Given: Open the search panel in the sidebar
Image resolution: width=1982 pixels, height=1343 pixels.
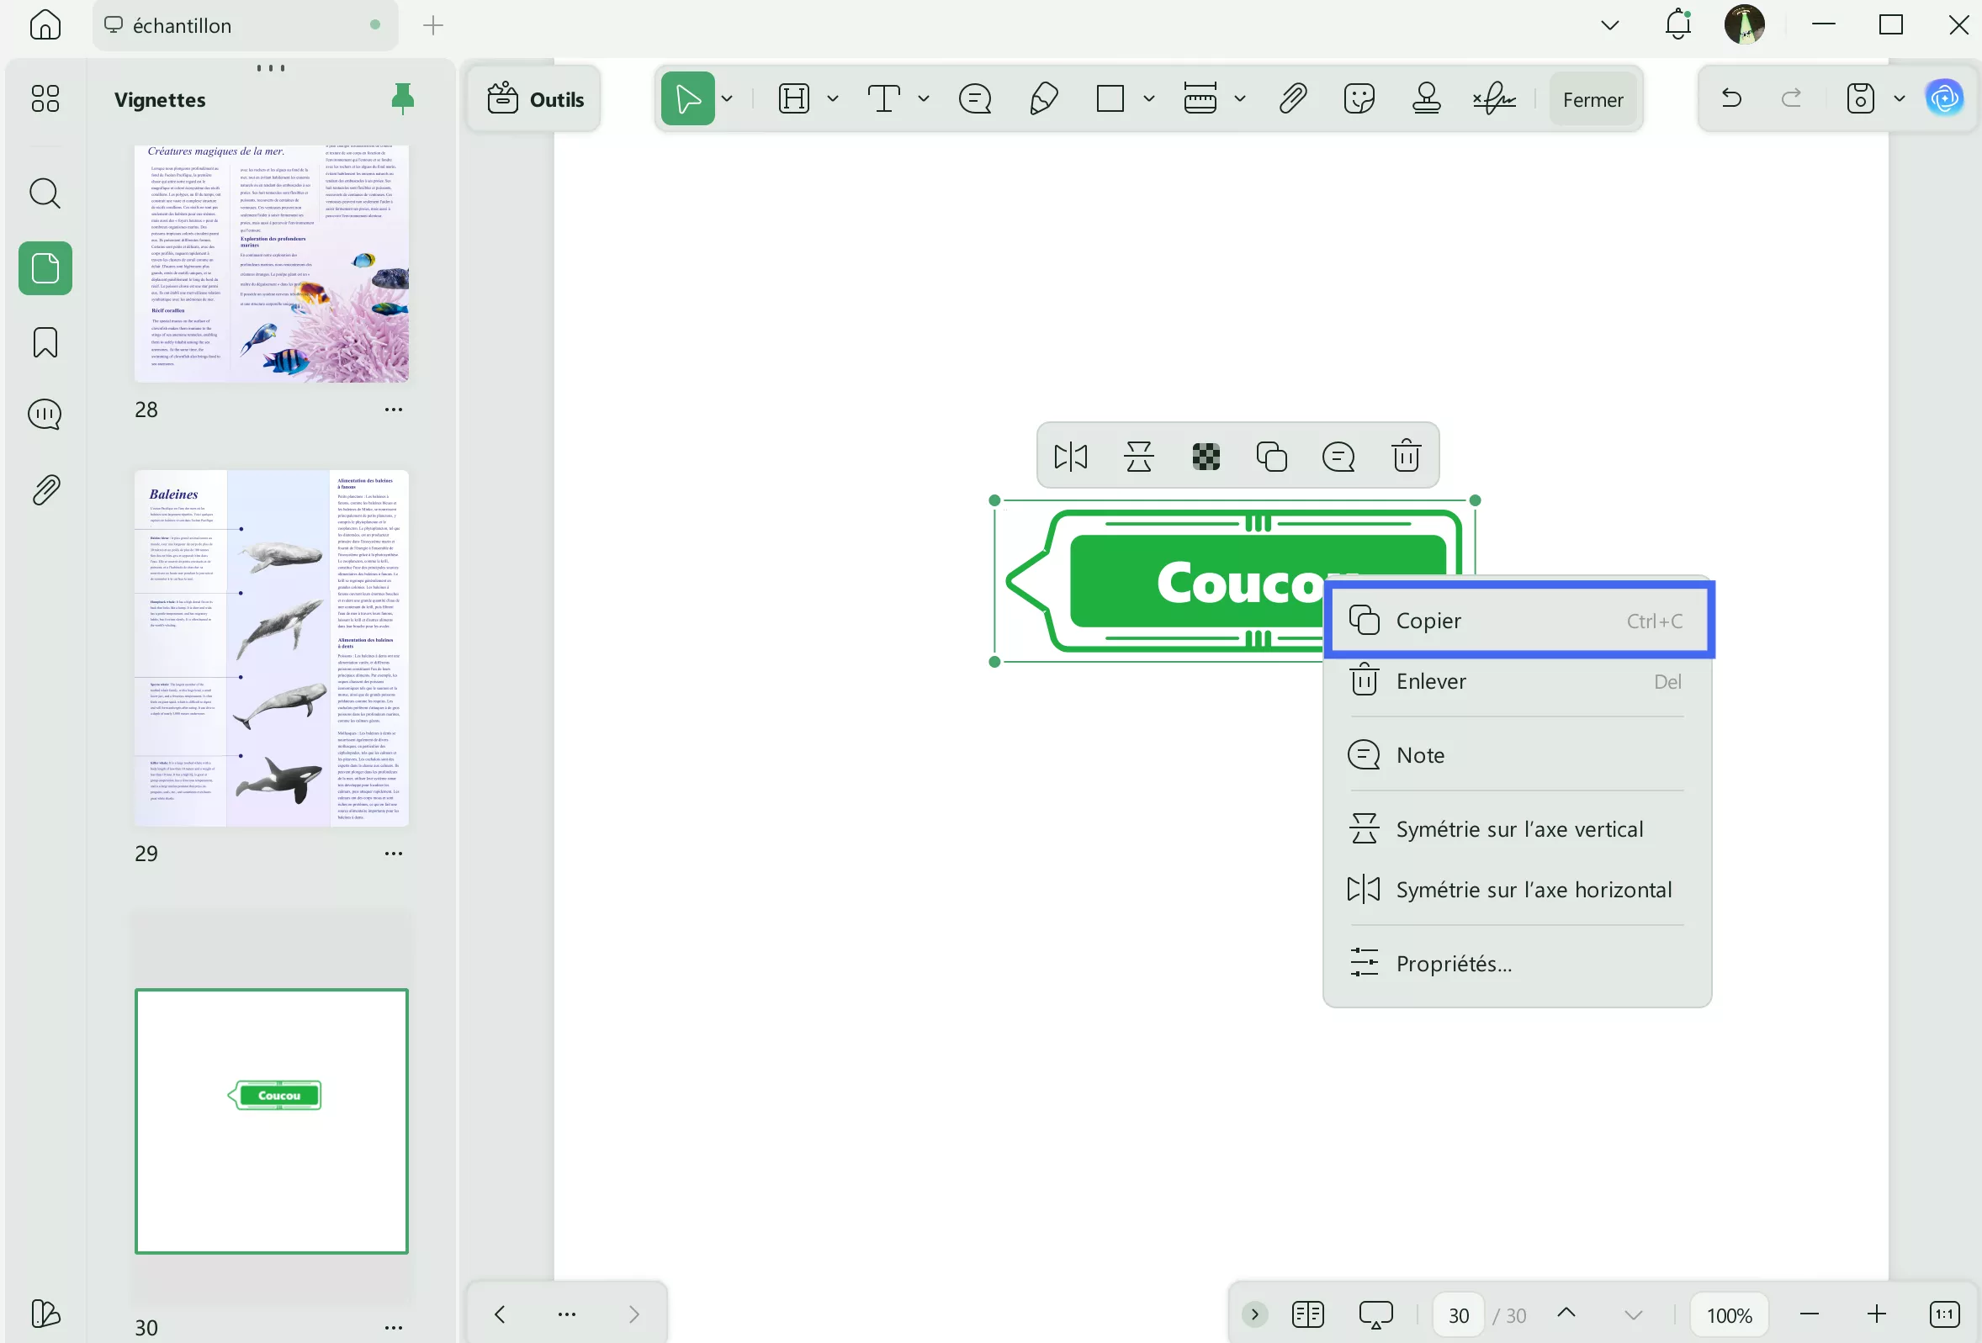Looking at the screenshot, I should click(44, 193).
